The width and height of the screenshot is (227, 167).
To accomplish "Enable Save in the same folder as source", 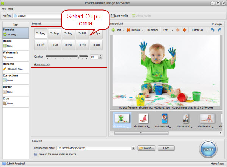I will (36, 154).
